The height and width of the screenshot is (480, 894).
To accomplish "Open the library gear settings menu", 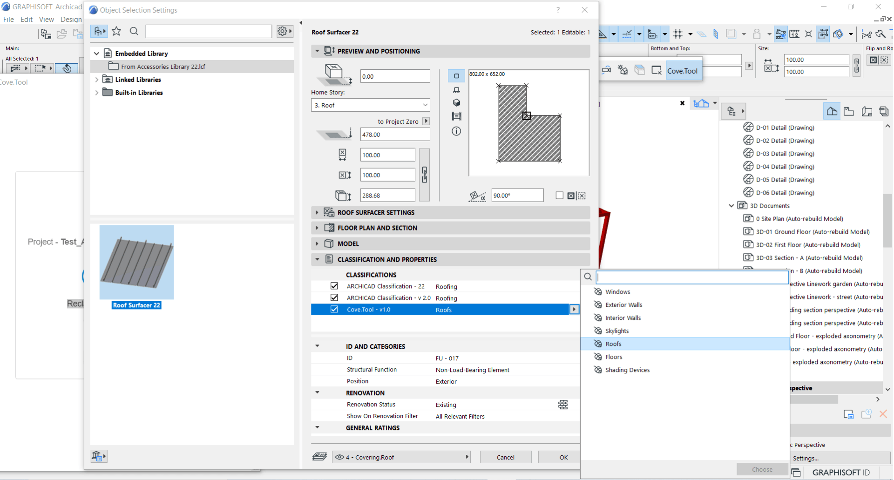I will click(x=284, y=31).
